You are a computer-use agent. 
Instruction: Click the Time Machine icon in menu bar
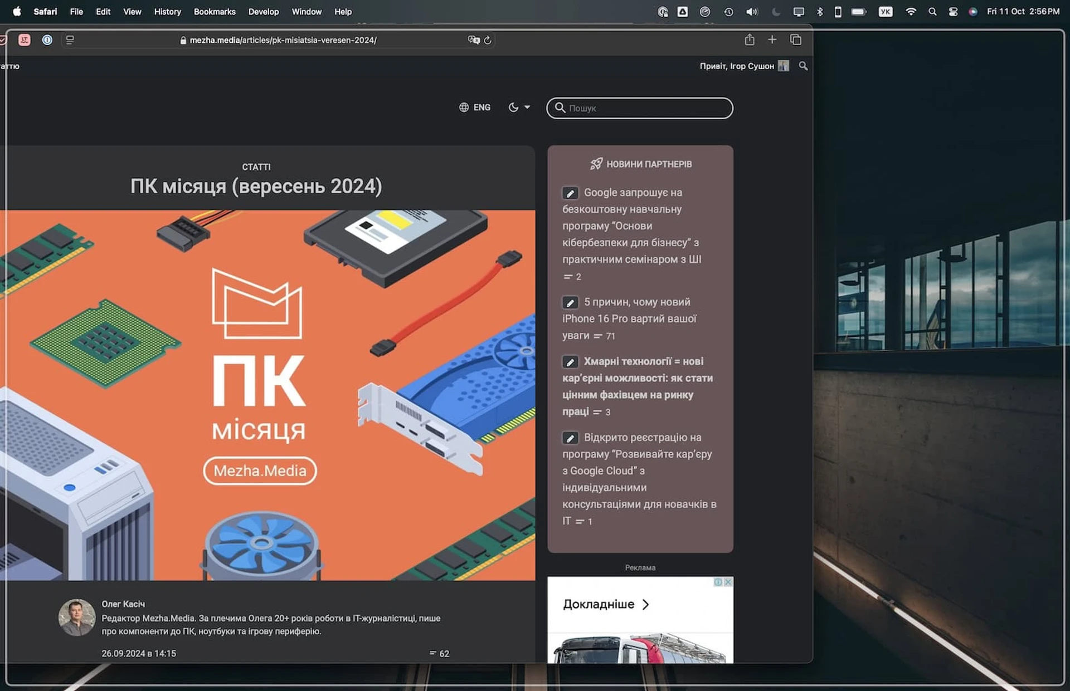click(728, 11)
